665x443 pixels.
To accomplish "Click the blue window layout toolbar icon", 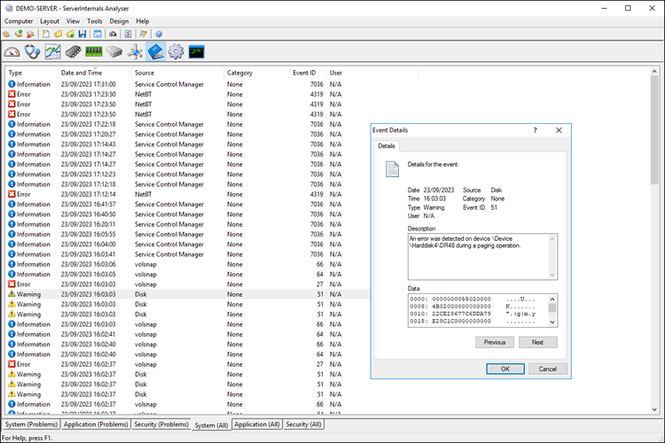I will click(98, 34).
